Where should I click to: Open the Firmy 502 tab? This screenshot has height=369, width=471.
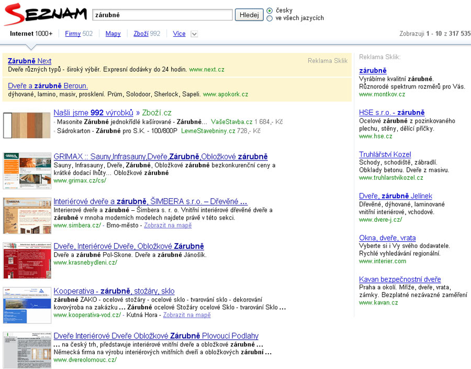pos(78,34)
